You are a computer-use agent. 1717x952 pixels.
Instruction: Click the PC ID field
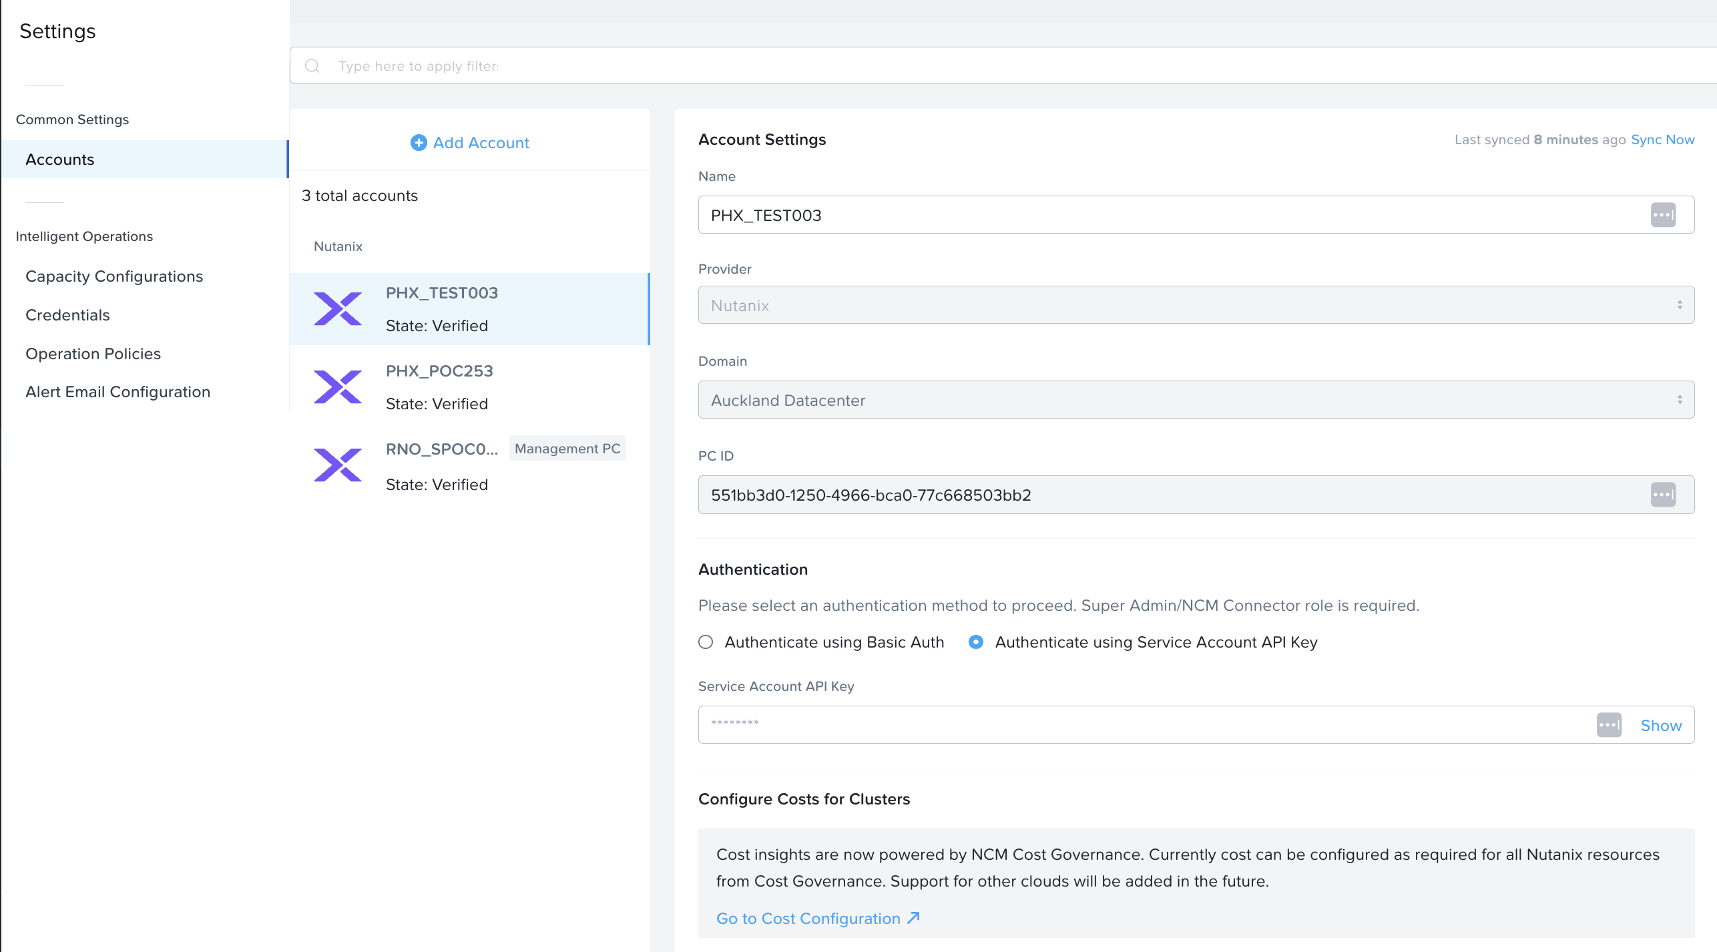(1196, 495)
